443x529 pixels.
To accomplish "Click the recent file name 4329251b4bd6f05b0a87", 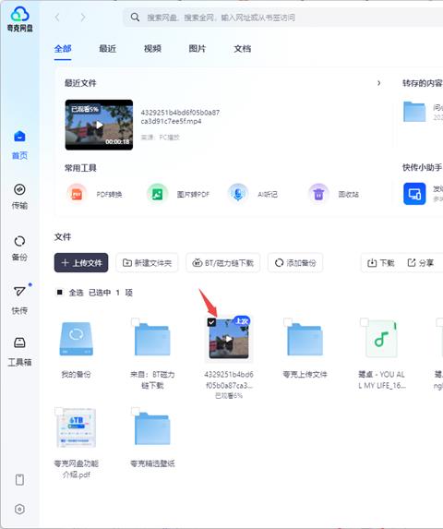I will 180,116.
